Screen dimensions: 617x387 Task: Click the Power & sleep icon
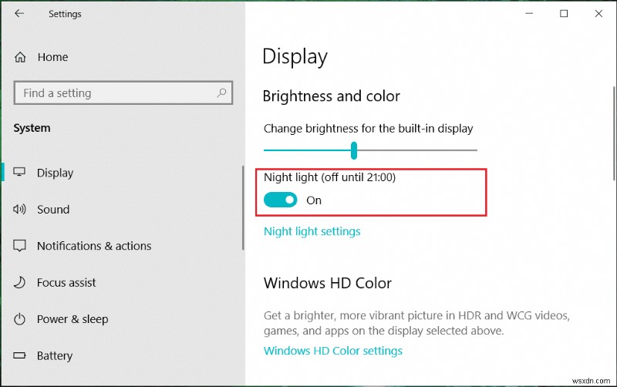[x=20, y=319]
